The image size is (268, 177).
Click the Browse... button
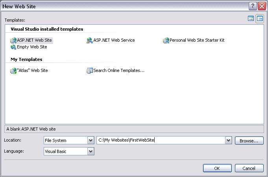pos(249,141)
